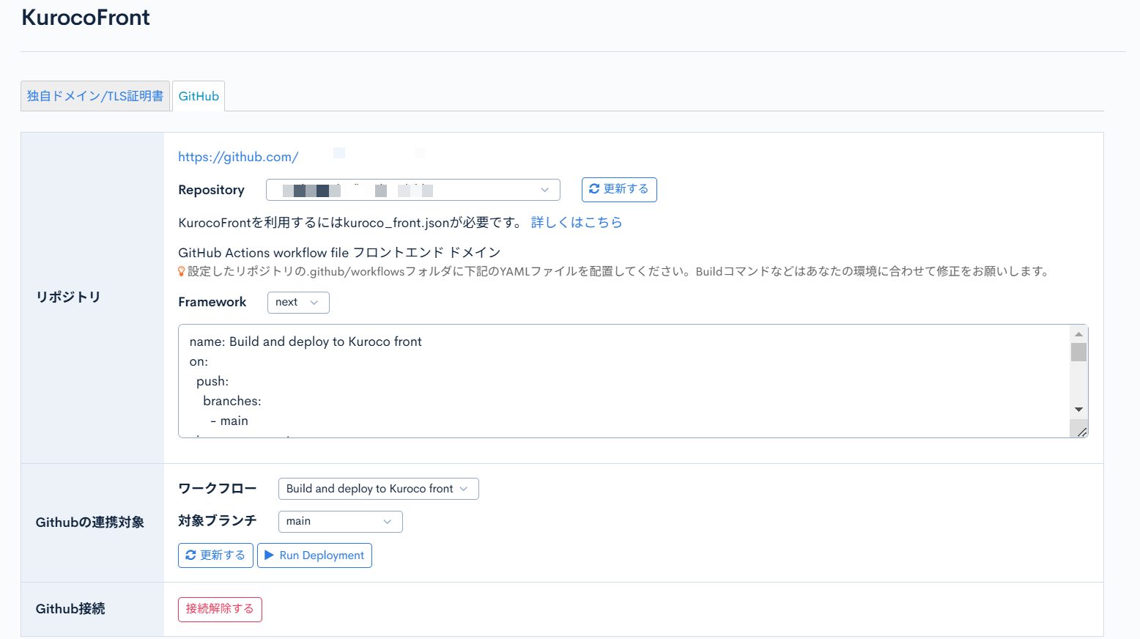This screenshot has height=639, width=1140.
Task: Open the https://github.com/ link
Action: (x=238, y=156)
